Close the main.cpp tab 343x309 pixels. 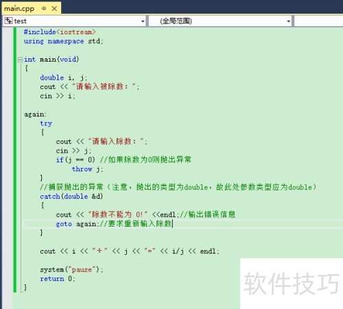54,8
